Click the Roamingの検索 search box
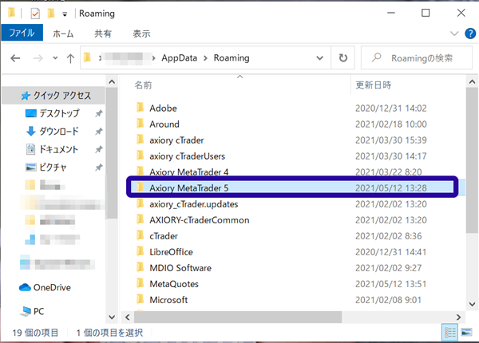Screen dimensions: 479x343 pyautogui.click(x=417, y=57)
